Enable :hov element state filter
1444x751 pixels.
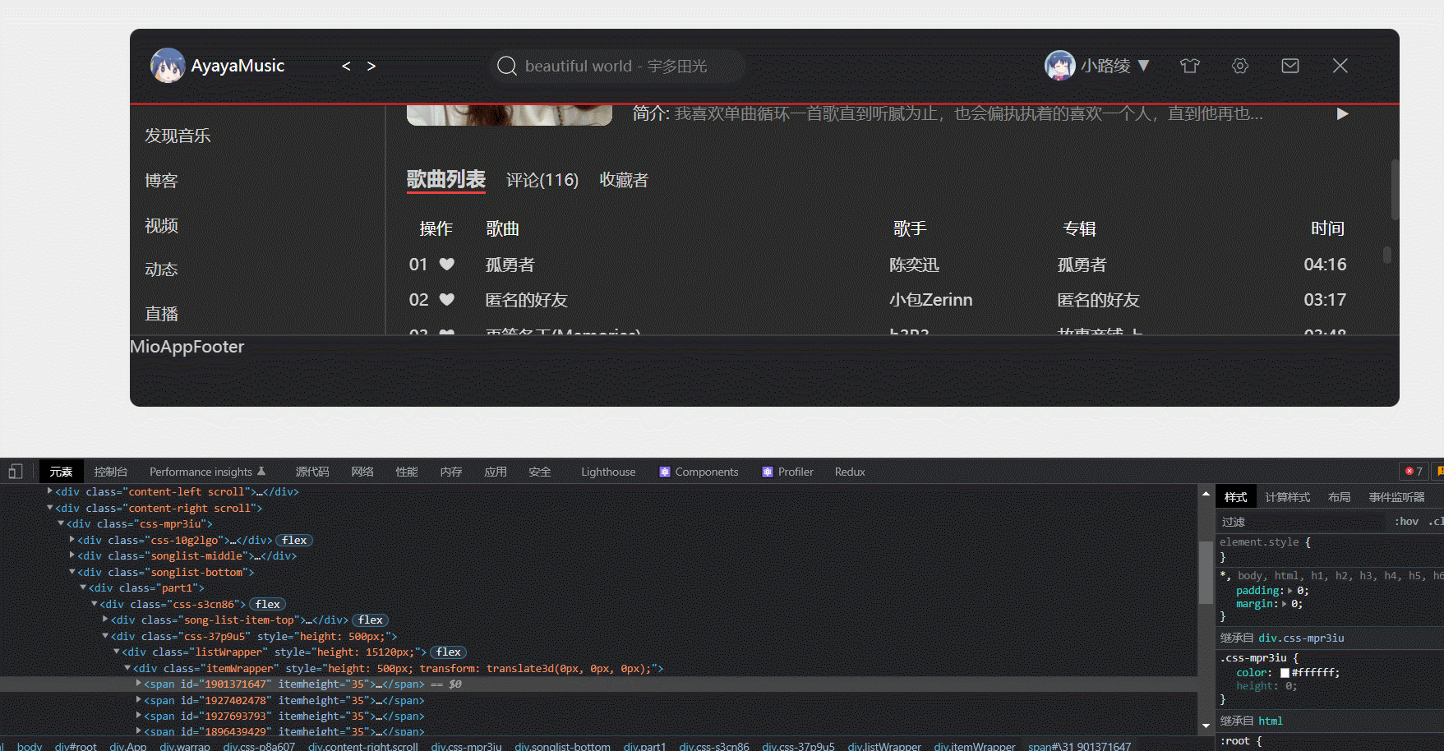click(1407, 521)
